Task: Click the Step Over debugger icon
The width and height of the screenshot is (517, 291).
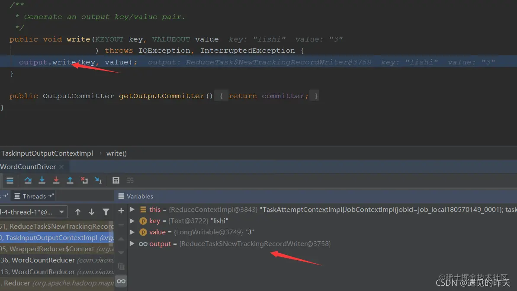Action: tap(28, 180)
